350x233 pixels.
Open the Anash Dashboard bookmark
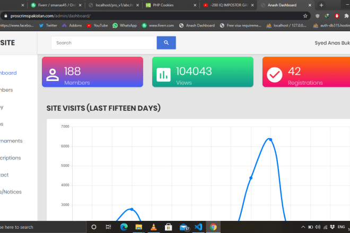click(x=197, y=25)
